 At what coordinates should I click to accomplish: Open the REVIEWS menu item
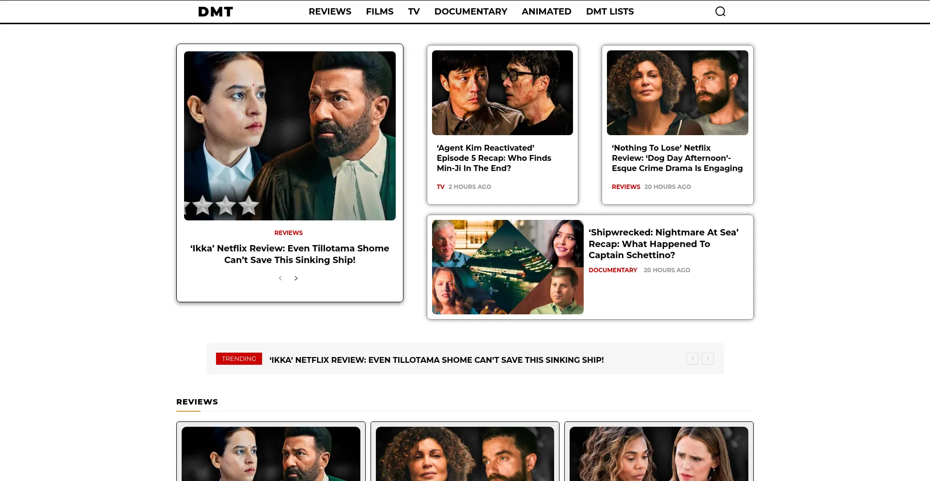pyautogui.click(x=330, y=11)
